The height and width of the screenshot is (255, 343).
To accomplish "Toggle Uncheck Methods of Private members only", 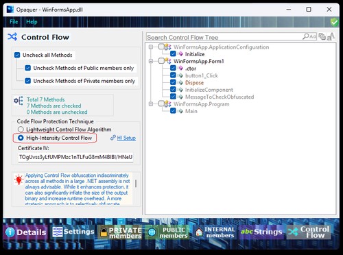I will pyautogui.click(x=28, y=81).
